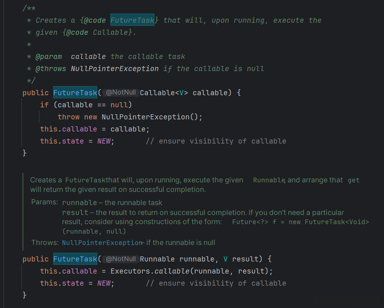Click FutureTask constructor name taking Callable<V>
This screenshot has width=384, height=308.
[75, 93]
